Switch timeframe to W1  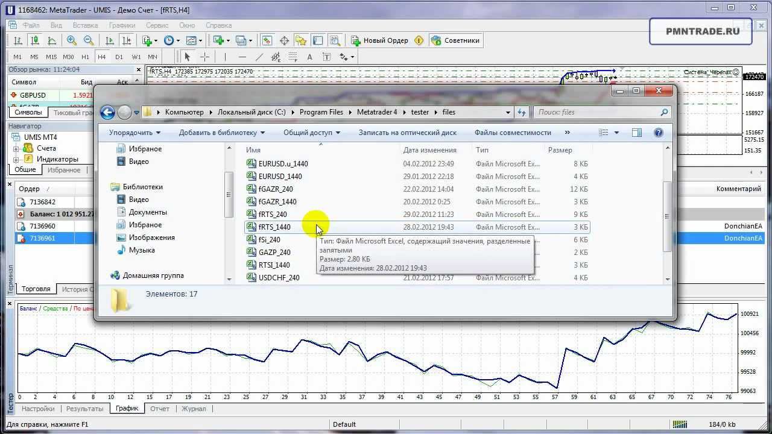point(136,57)
